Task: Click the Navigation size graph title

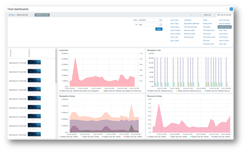Action: tap(154, 50)
